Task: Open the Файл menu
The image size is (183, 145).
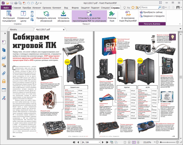Action: point(6,8)
